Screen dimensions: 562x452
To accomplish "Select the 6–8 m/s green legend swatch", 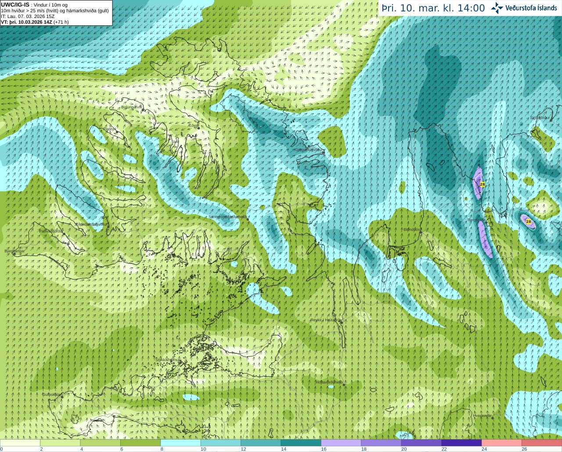I will coord(140,443).
